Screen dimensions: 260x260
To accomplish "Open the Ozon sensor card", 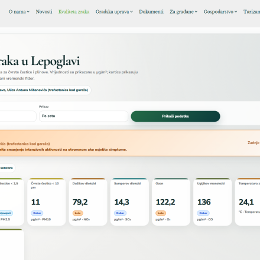I will pyautogui.click(x=171, y=202).
